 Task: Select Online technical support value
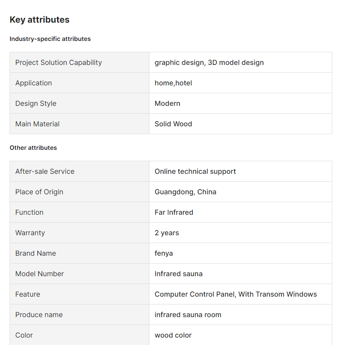(195, 171)
